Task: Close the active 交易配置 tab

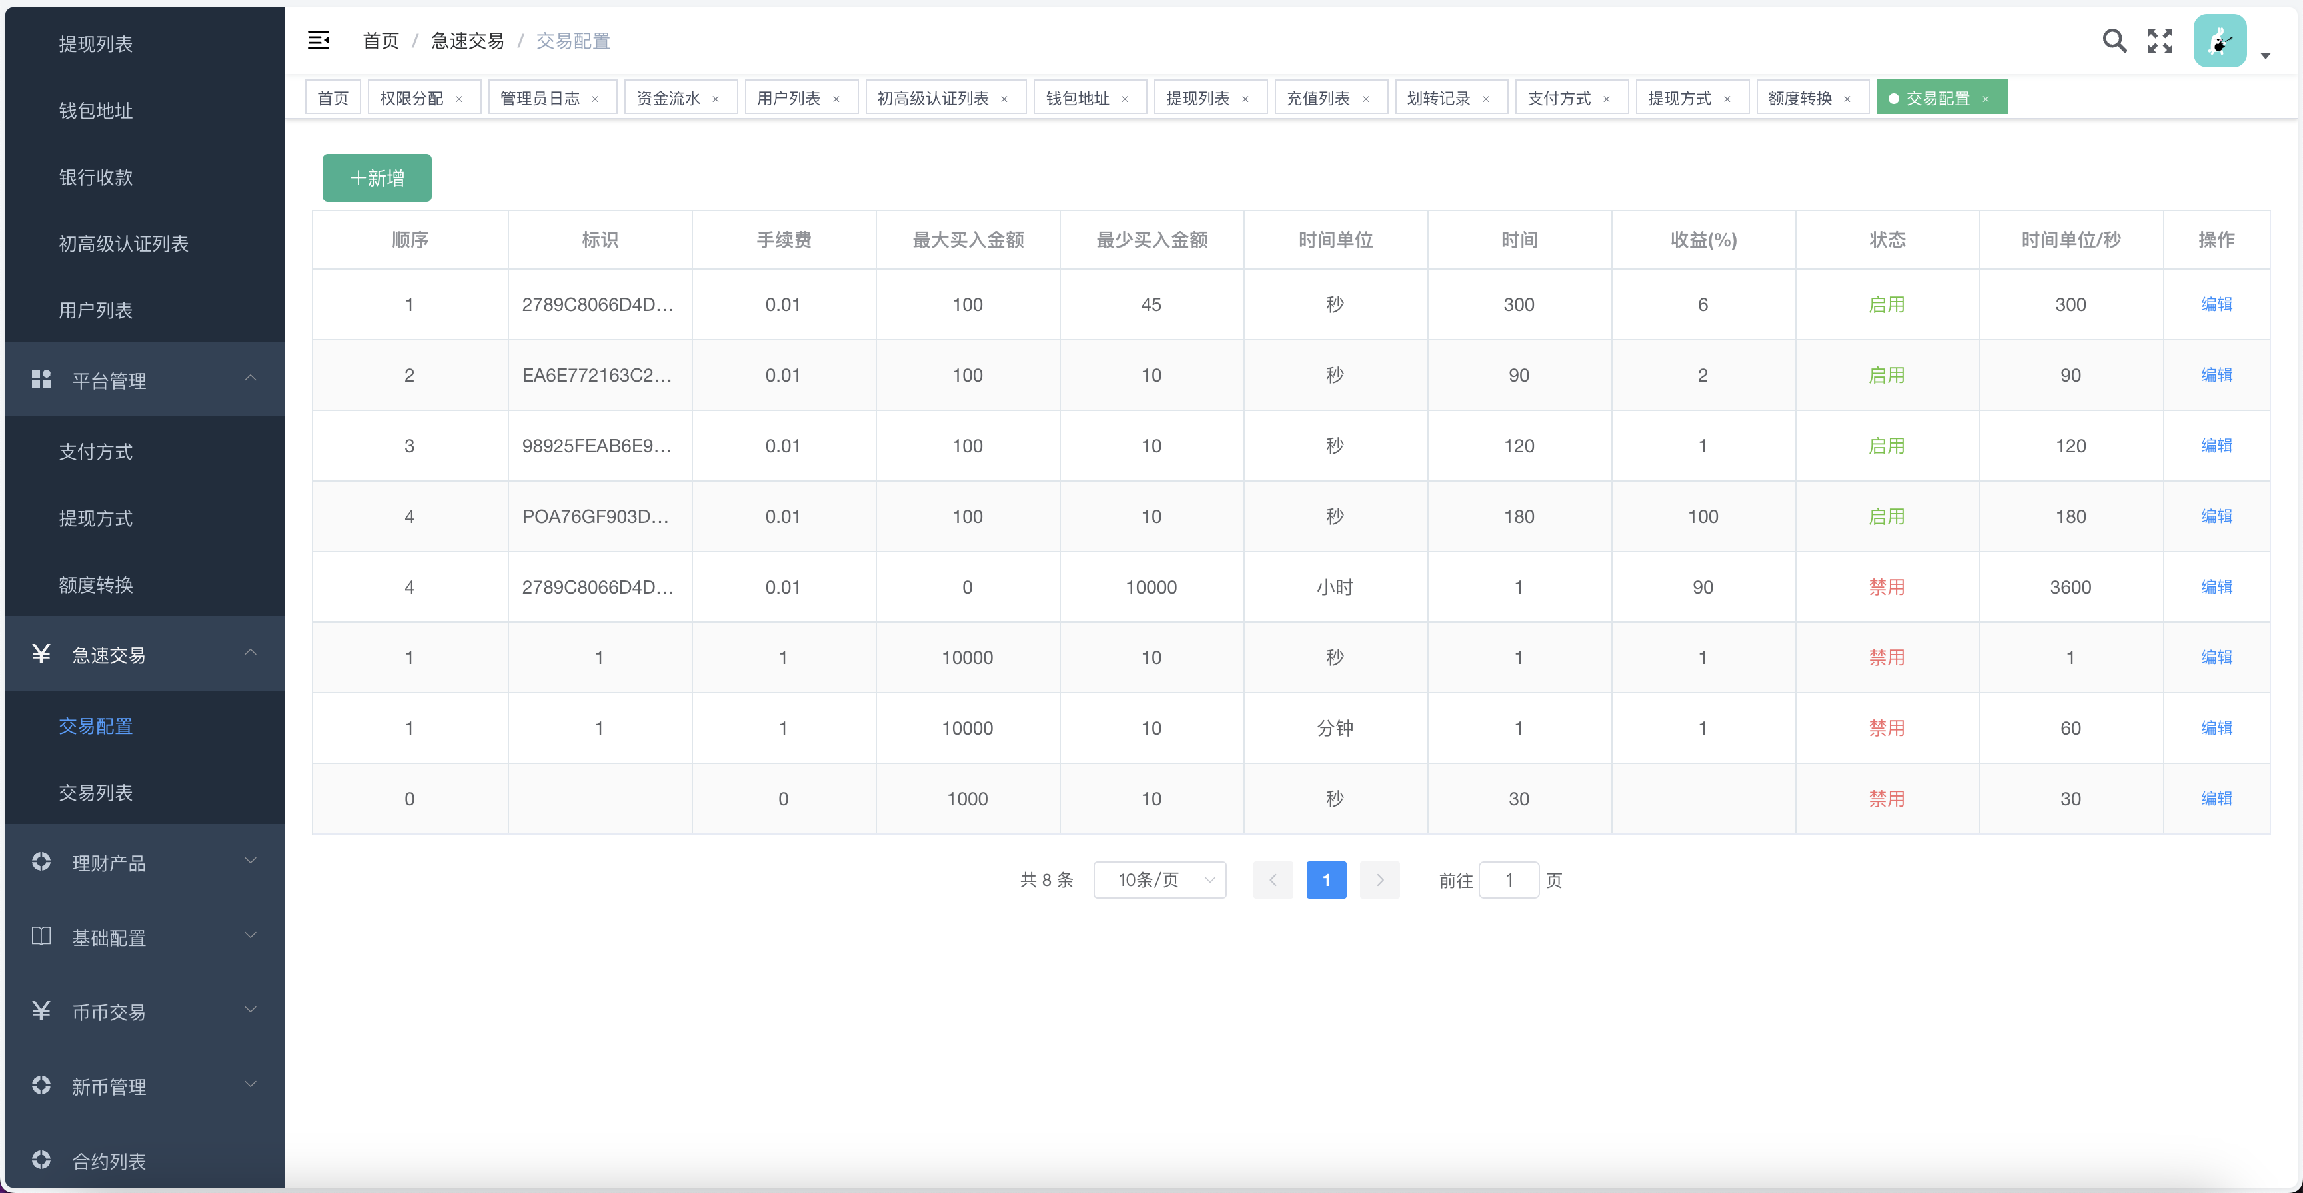Action: tap(1986, 99)
